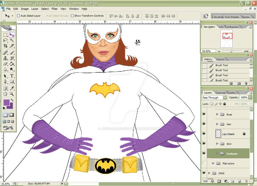The image size is (257, 186).
Task: Click the Tool Presets palette well tab
Action: coord(232,17)
